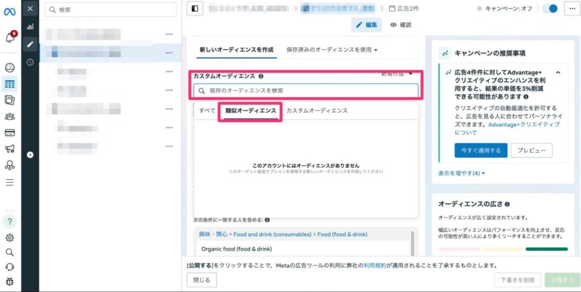
Task: Open the Audiences people icon
Action: 10,117
